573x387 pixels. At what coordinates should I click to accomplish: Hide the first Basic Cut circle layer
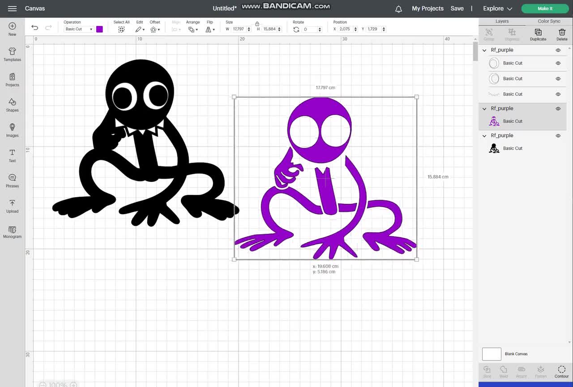click(558, 63)
